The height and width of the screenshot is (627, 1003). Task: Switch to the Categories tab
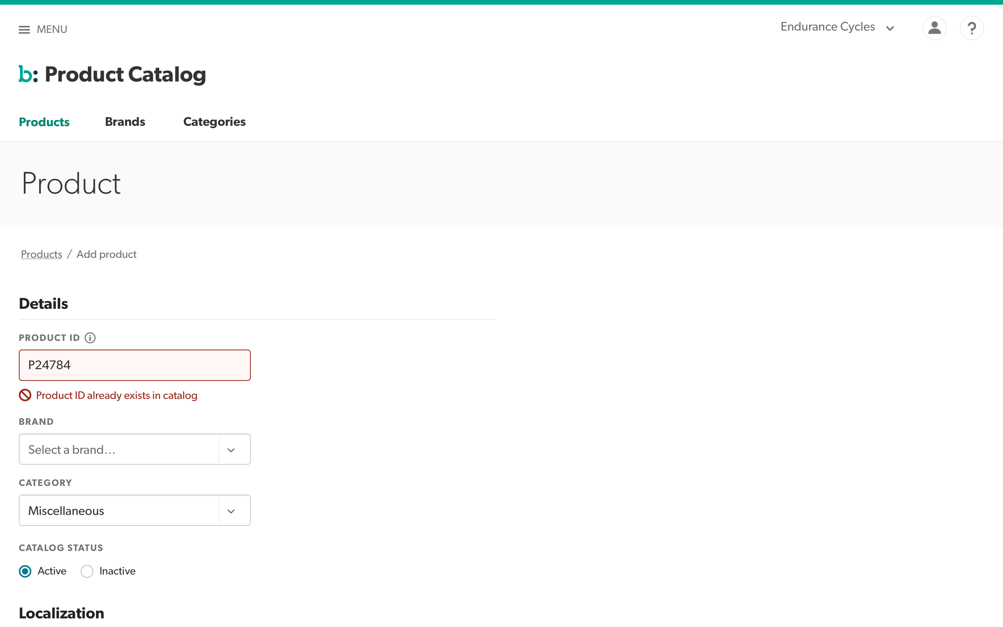click(x=214, y=121)
